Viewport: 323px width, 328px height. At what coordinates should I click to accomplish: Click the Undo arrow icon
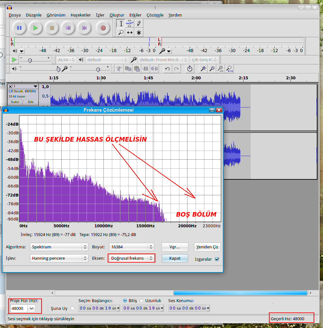click(167, 69)
